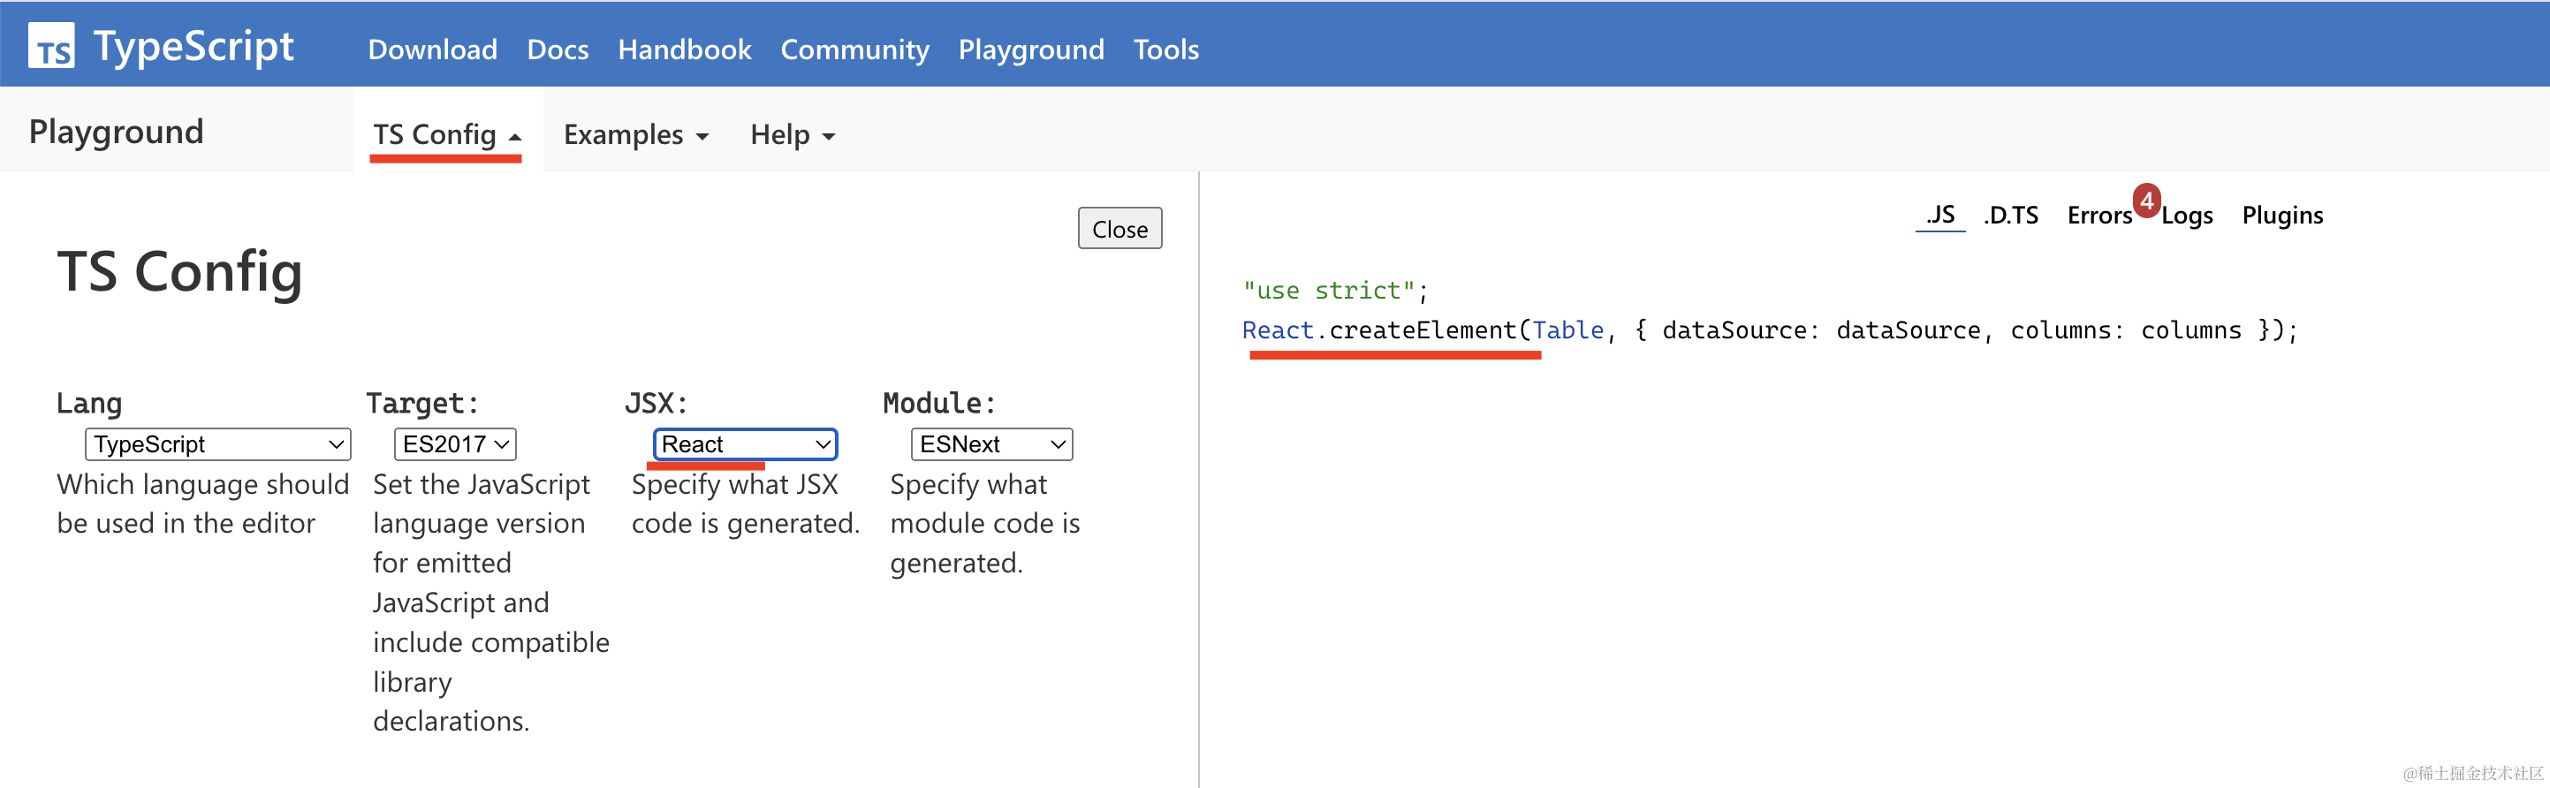Open the Module ESNext dropdown

992,444
